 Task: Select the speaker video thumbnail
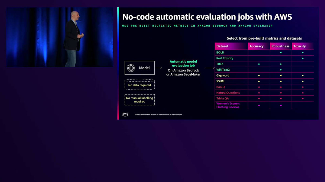[60, 37]
